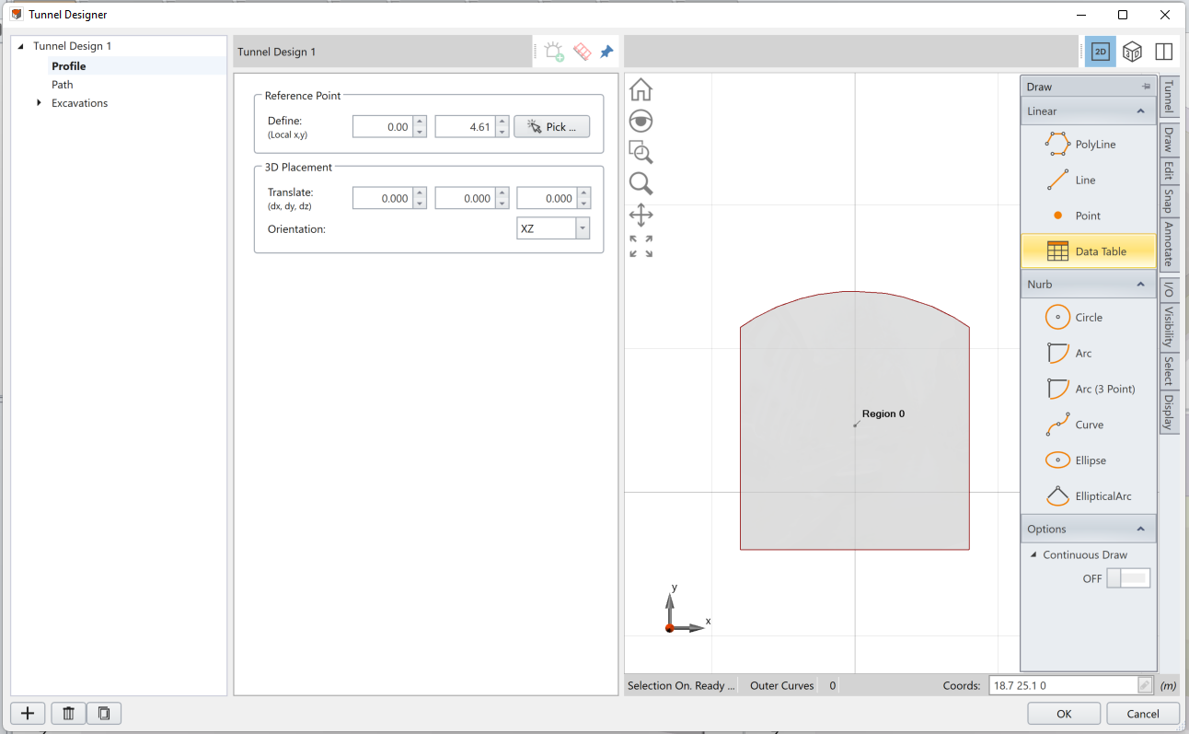Collapse the Nurb section
This screenshot has width=1189, height=734.
(1141, 285)
